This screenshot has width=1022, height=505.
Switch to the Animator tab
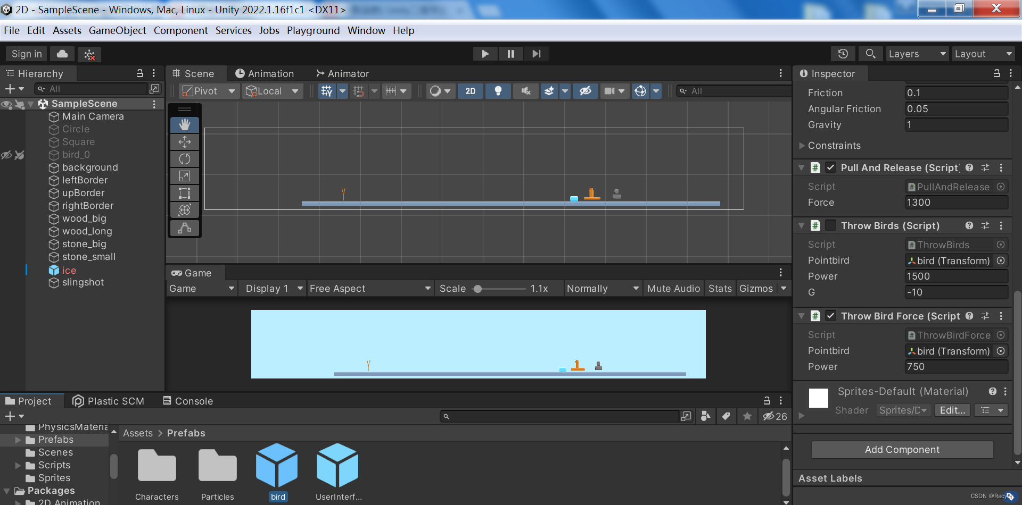click(x=342, y=73)
